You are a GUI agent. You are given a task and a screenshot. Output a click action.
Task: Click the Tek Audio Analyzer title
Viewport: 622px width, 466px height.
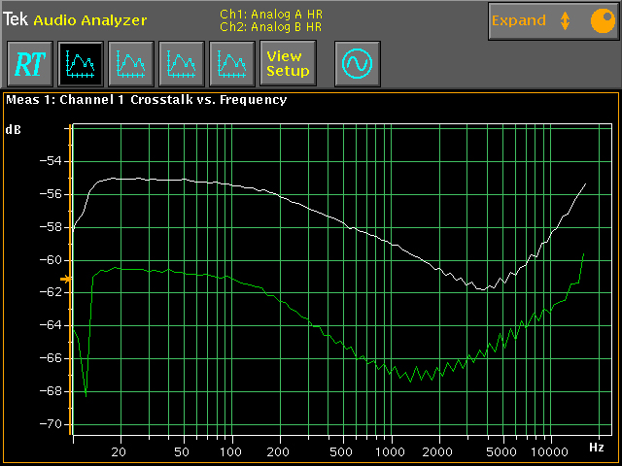click(76, 19)
